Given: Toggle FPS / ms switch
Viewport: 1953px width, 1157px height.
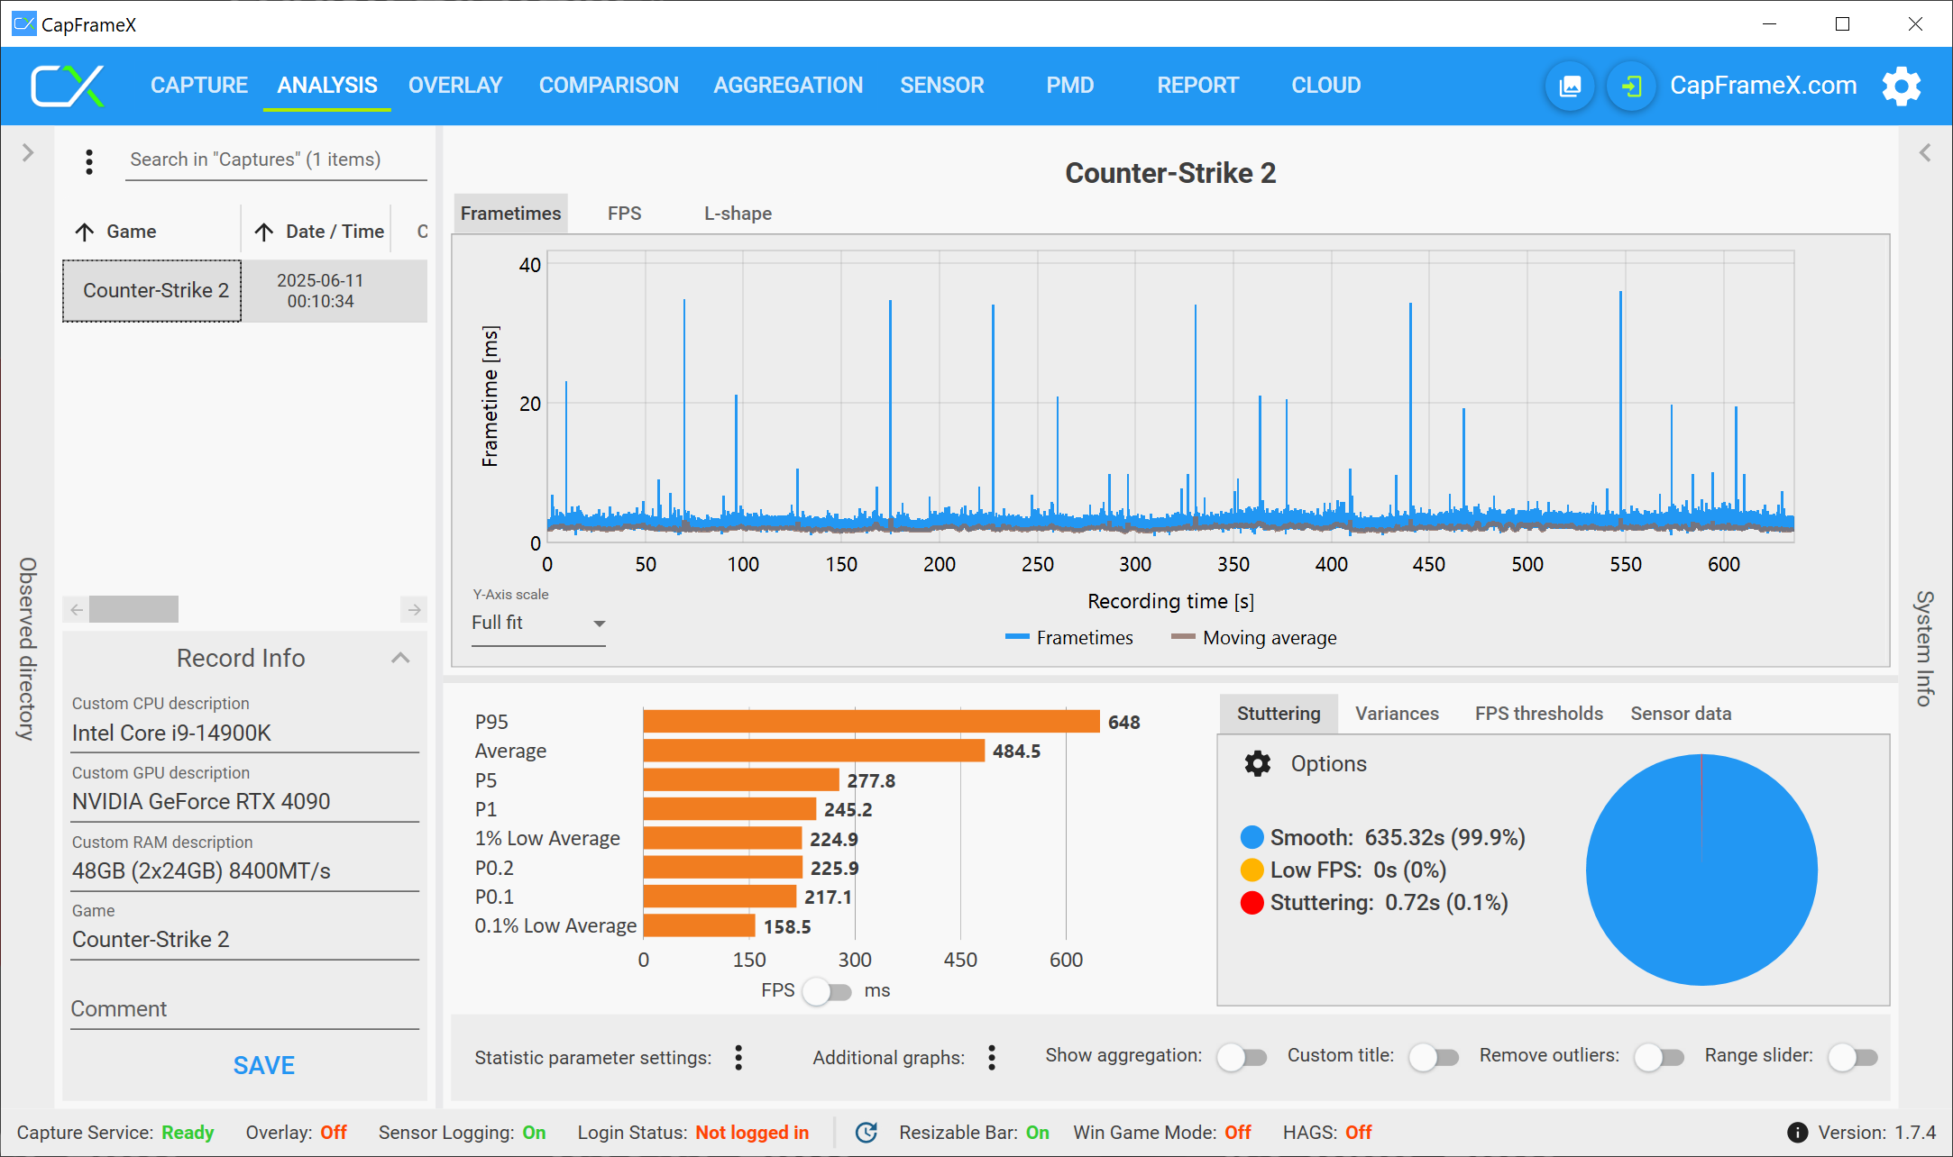Looking at the screenshot, I should coord(827,991).
